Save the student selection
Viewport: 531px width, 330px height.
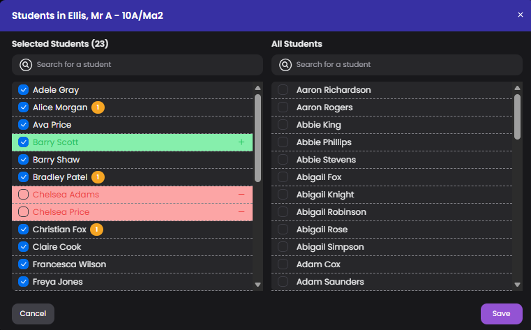[502, 314]
